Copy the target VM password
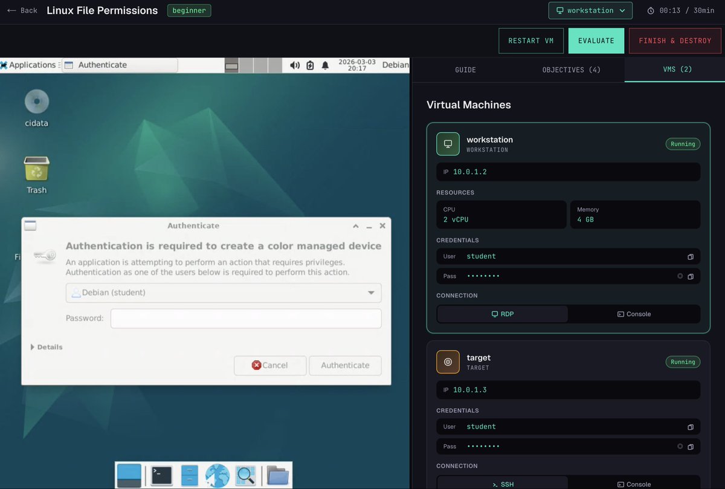The image size is (725, 489). coord(690,447)
